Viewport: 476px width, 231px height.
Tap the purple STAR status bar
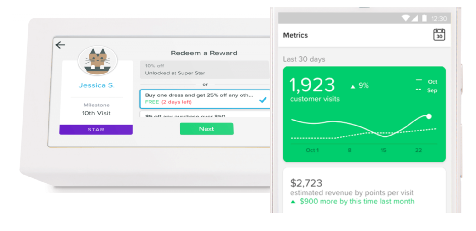pyautogui.click(x=96, y=130)
